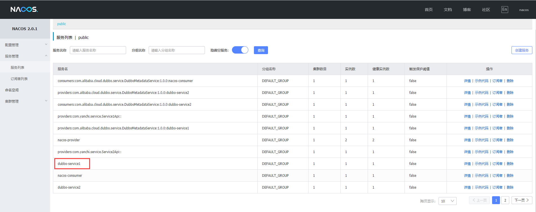This screenshot has height=212, width=536.
Task: Open 示例代码 for the dubbo-service2 row
Action: [x=482, y=187]
